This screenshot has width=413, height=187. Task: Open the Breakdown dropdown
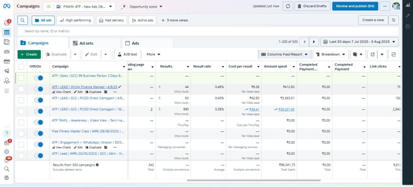pos(331,54)
